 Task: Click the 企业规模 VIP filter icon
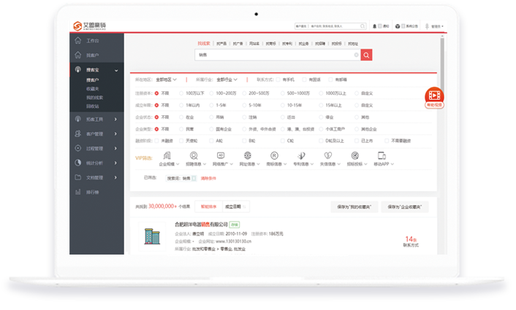click(167, 156)
